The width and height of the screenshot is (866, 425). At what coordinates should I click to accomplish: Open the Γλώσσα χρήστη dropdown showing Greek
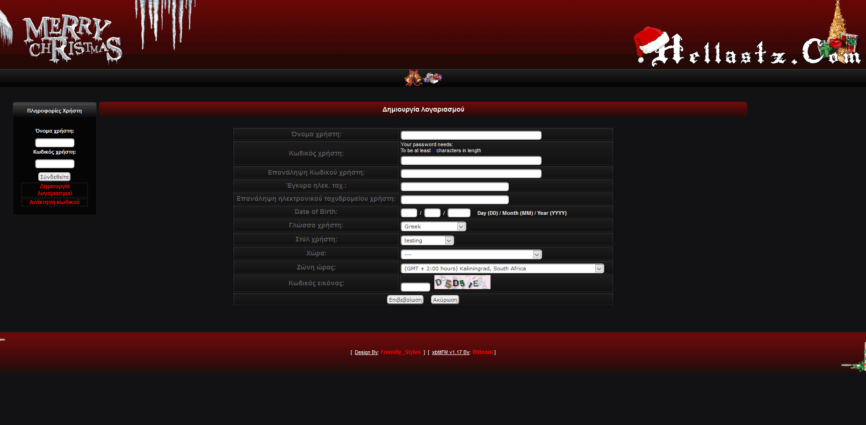pyautogui.click(x=433, y=227)
